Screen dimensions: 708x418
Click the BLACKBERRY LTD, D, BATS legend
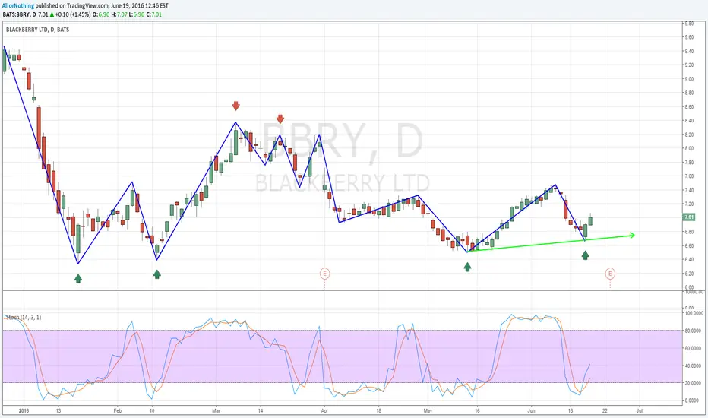click(37, 30)
